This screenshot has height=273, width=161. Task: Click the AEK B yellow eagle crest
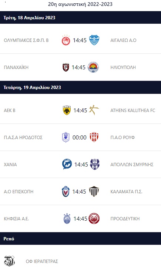coord(67,110)
